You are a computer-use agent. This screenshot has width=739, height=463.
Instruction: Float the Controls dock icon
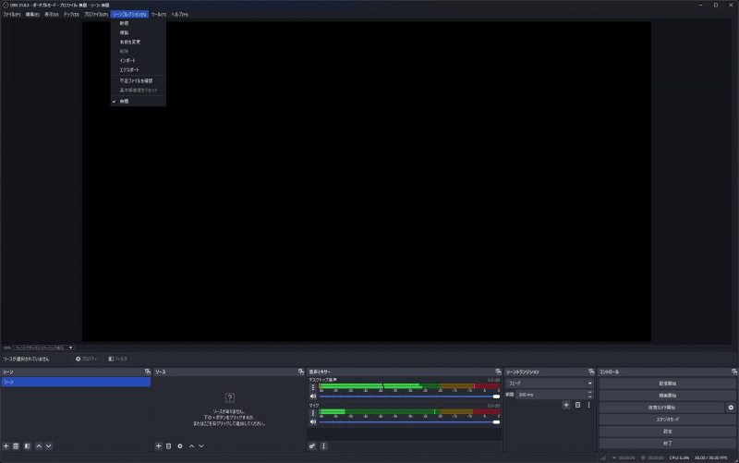[x=734, y=372]
